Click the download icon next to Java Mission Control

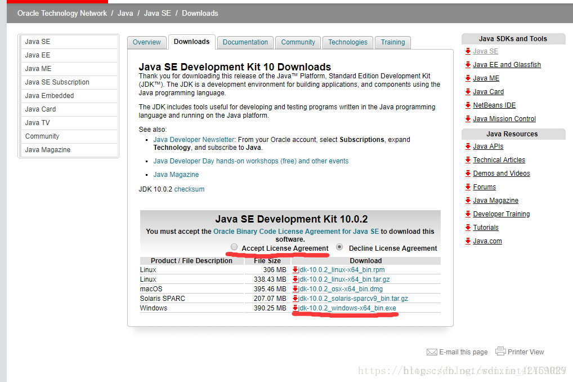[468, 118]
